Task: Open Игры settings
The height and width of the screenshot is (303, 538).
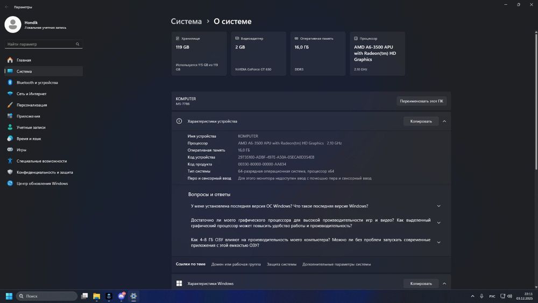Action: (44, 150)
